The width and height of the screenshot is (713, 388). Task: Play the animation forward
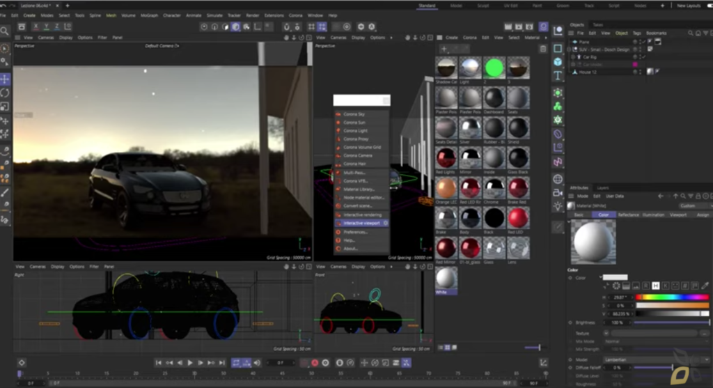coord(190,362)
